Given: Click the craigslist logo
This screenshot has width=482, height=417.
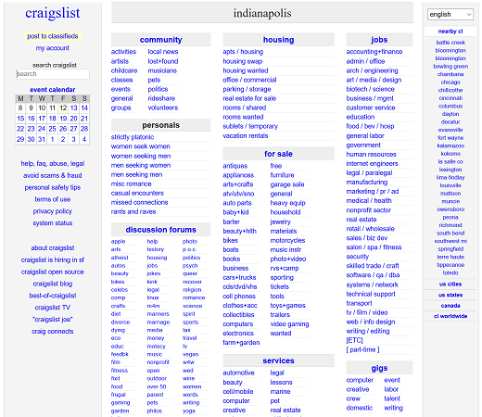Looking at the screenshot, I should click(x=53, y=13).
